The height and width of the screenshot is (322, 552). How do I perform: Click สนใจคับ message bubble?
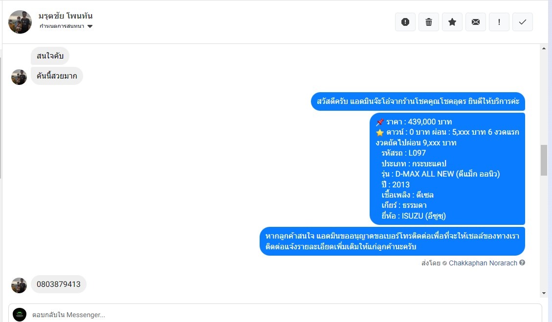[50, 56]
